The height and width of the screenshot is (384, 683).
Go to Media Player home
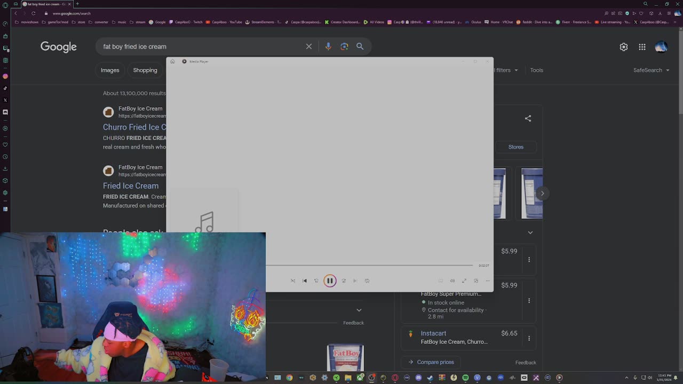[172, 61]
